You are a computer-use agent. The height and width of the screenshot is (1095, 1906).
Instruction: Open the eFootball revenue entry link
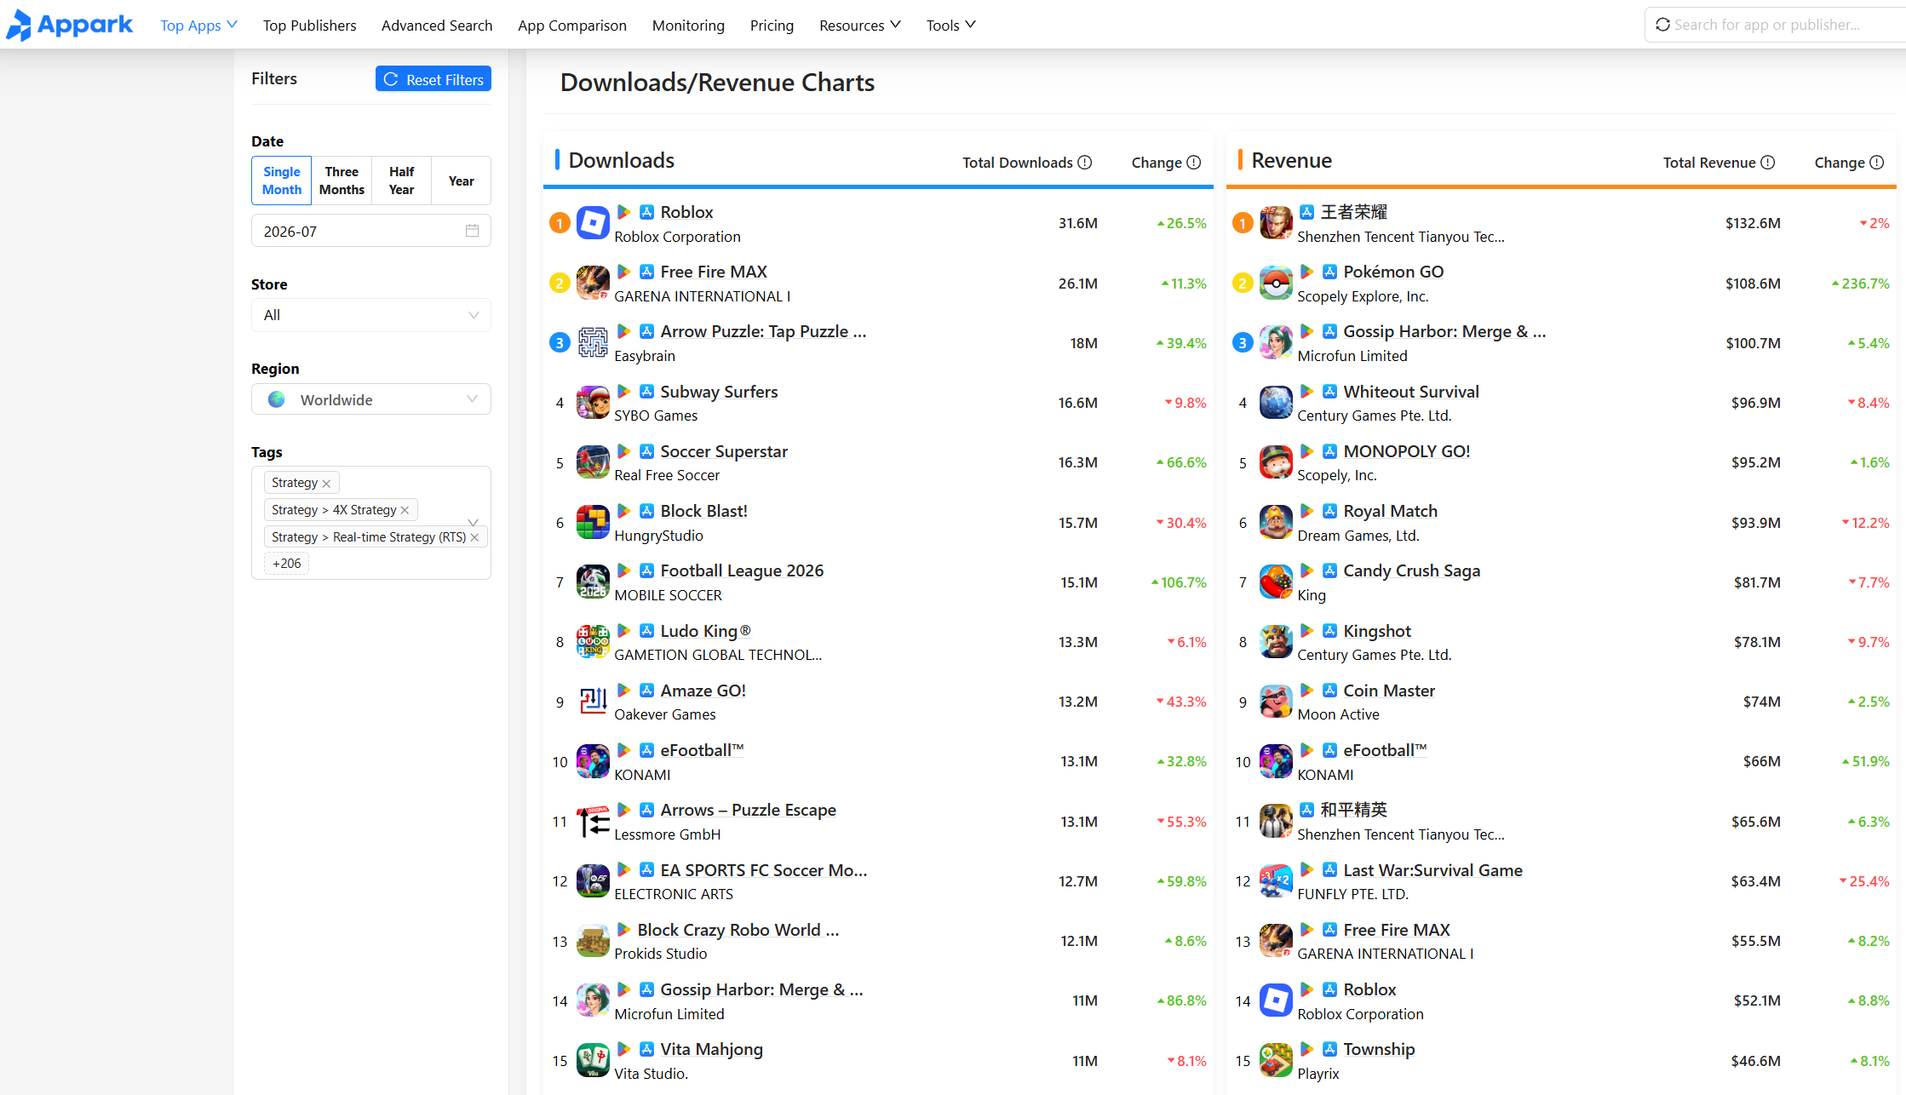[x=1385, y=750]
